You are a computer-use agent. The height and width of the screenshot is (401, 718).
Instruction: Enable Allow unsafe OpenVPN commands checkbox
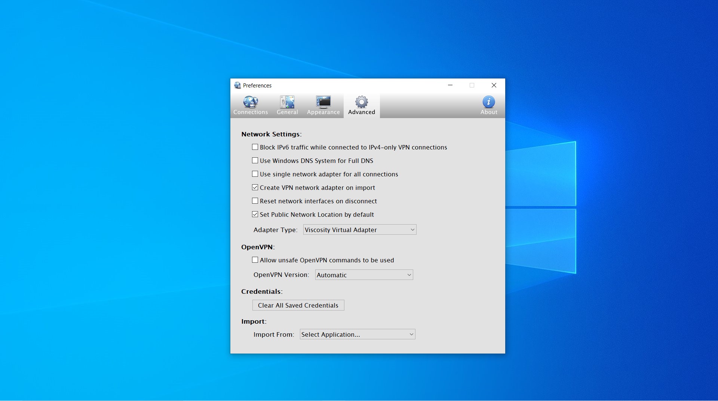(255, 260)
